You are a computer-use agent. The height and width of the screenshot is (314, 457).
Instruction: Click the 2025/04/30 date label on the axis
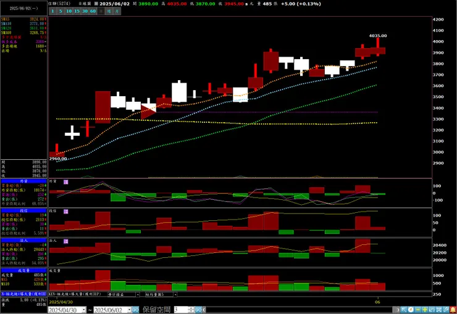(x=61, y=302)
